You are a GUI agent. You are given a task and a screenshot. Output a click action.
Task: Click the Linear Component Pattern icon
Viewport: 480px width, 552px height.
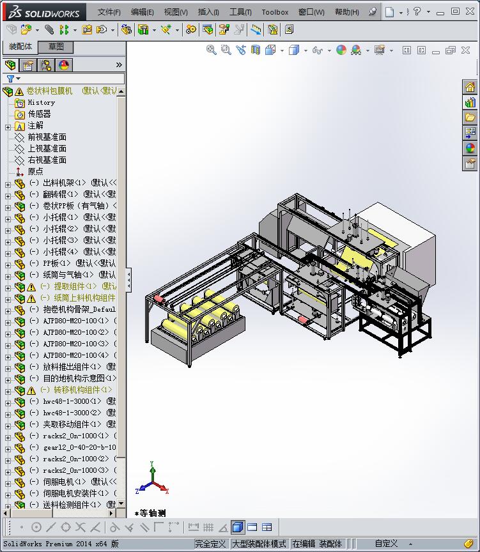(x=64, y=29)
